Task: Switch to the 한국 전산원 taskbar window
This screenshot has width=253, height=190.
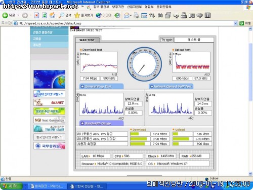Action: [88, 186]
